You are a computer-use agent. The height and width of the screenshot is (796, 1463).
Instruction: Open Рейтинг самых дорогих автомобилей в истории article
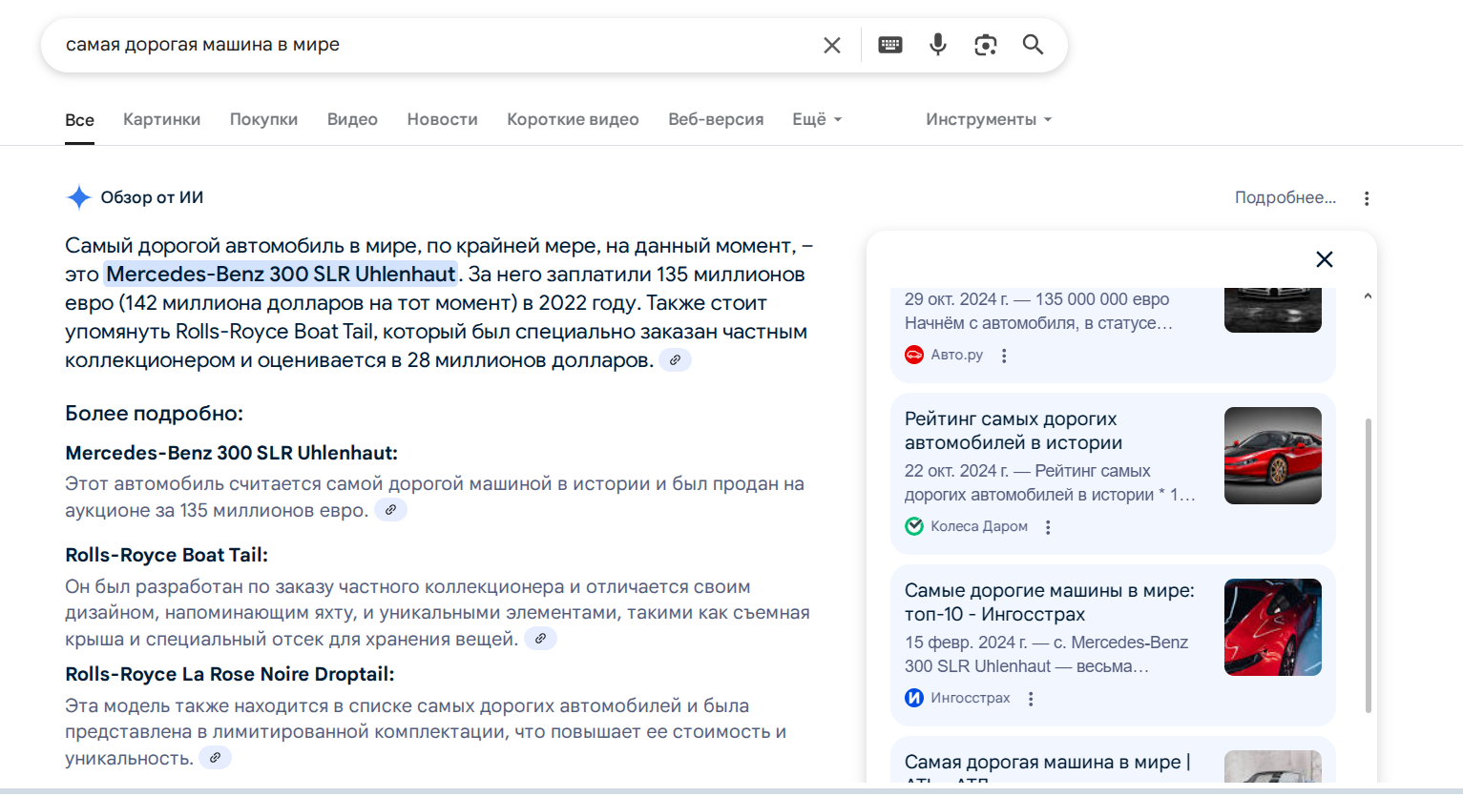(1014, 431)
